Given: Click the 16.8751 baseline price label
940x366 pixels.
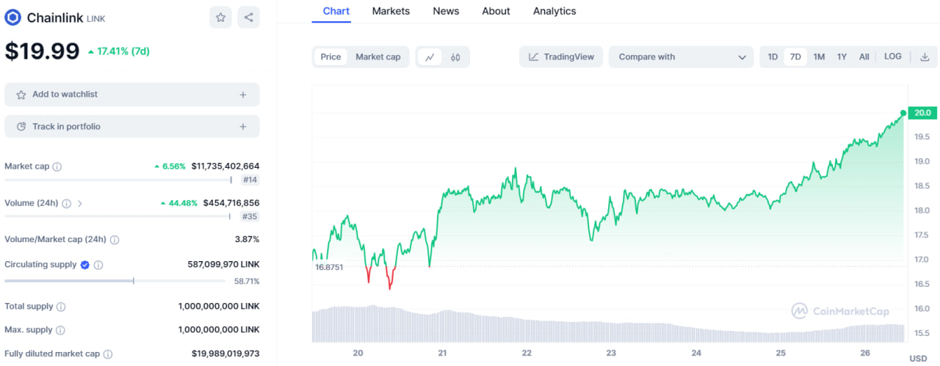Looking at the screenshot, I should tap(330, 268).
